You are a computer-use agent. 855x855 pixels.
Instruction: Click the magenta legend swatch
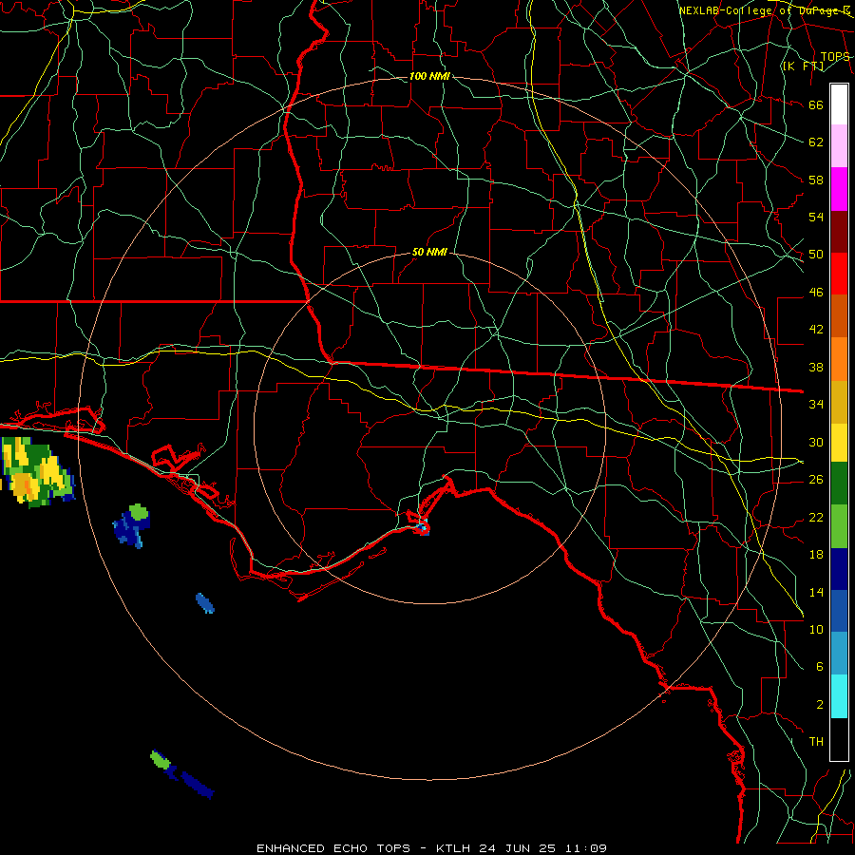(839, 189)
